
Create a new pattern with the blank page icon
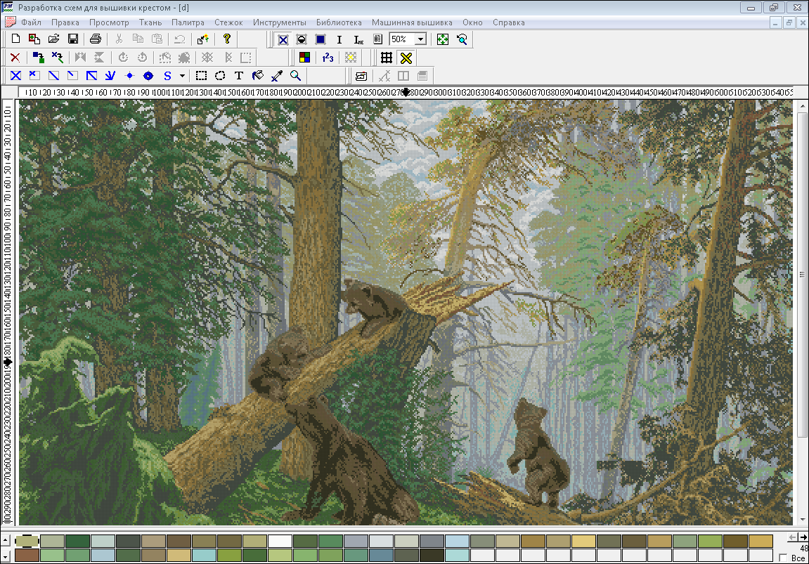click(x=15, y=39)
